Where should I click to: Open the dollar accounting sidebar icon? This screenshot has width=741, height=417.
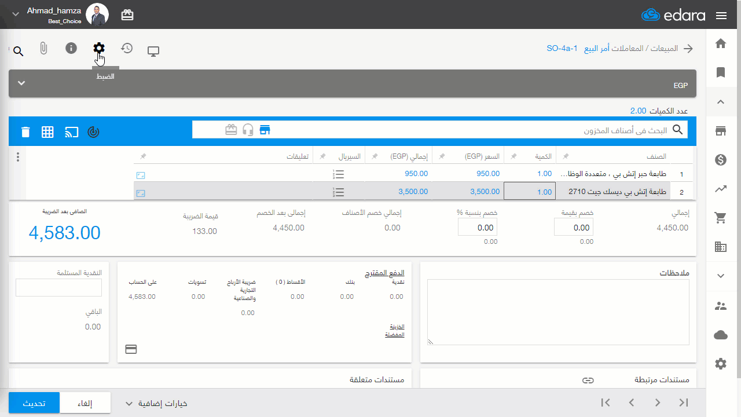pyautogui.click(x=721, y=160)
